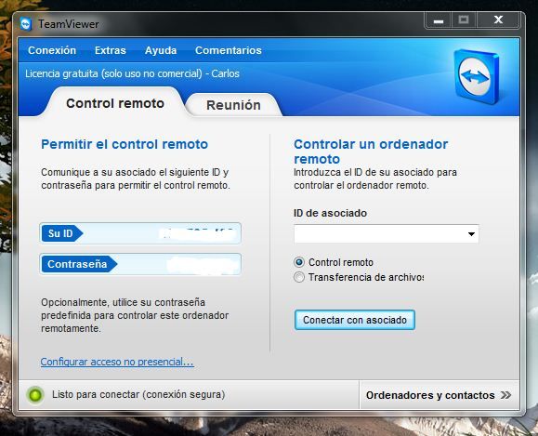Click the license text mentioning Carlos
Image resolution: width=538 pixels, height=436 pixels.
pos(132,73)
